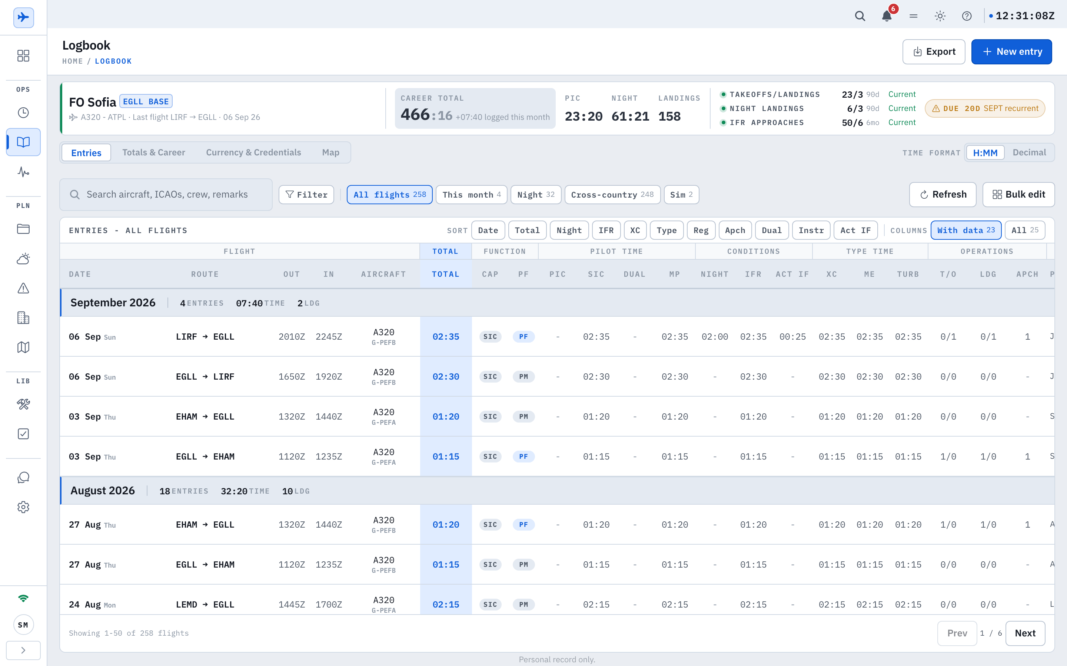
Task: Go to Next page of flights
Action: click(1025, 633)
